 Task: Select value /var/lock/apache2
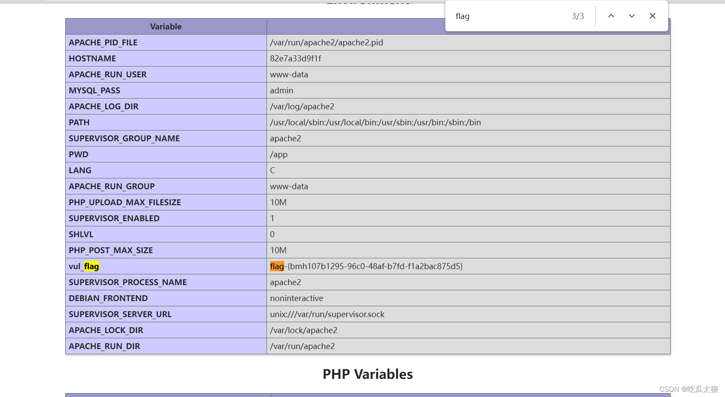304,330
